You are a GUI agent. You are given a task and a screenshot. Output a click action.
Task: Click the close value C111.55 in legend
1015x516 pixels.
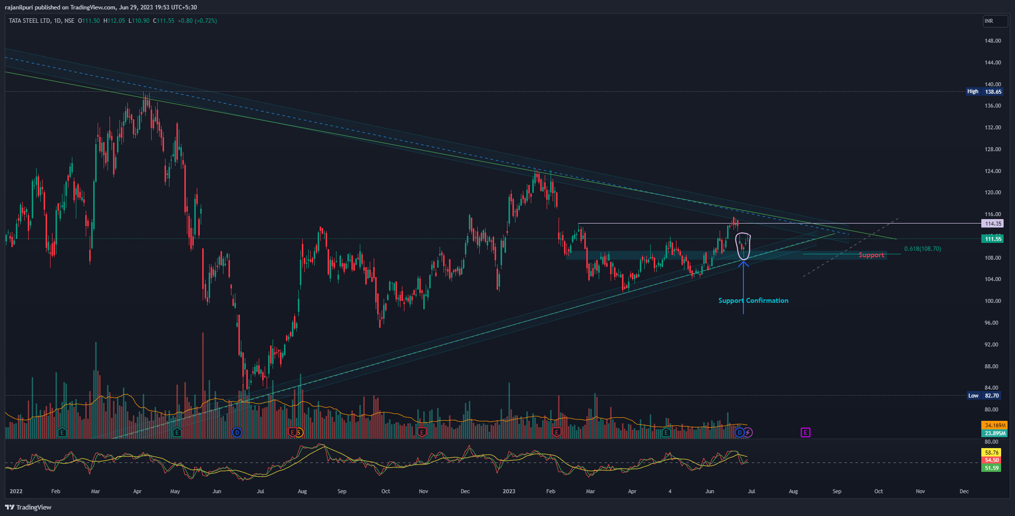(x=164, y=21)
